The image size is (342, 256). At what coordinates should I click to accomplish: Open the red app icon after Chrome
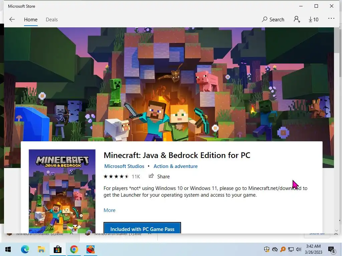(x=90, y=249)
